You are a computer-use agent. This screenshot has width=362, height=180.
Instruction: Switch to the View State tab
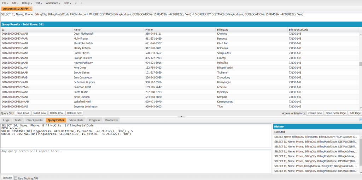(76, 120)
